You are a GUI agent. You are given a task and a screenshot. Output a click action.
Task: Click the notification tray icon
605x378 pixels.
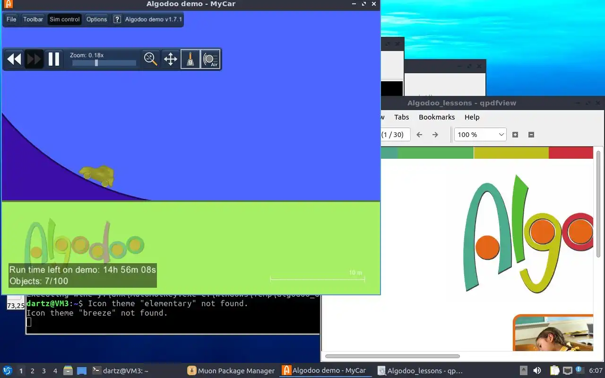click(579, 371)
